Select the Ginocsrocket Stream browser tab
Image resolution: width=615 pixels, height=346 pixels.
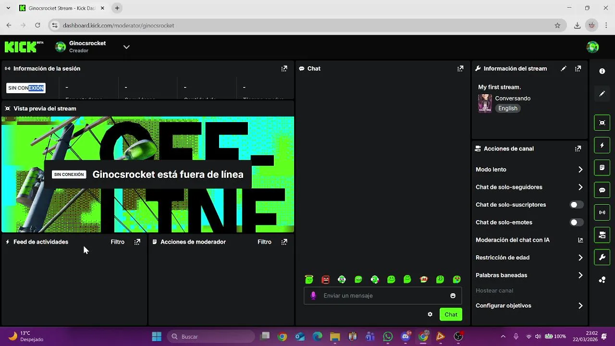pyautogui.click(x=61, y=8)
